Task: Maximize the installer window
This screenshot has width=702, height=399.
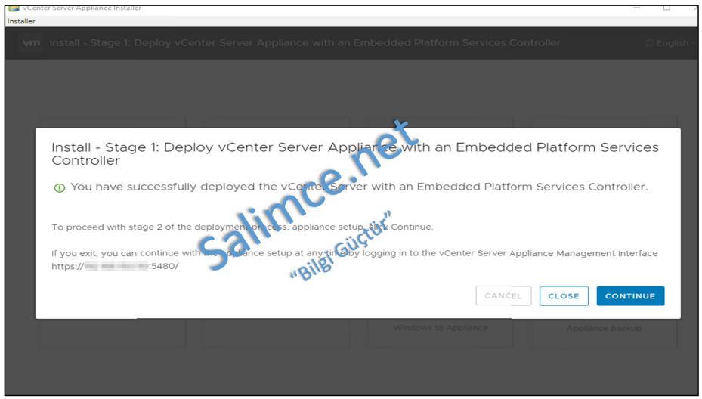Action: [666, 7]
